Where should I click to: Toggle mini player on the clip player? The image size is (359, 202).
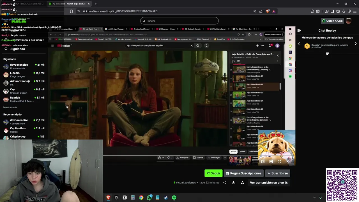tap(263, 162)
